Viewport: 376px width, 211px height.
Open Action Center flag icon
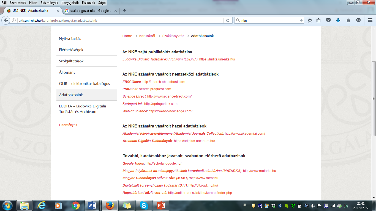(320, 206)
